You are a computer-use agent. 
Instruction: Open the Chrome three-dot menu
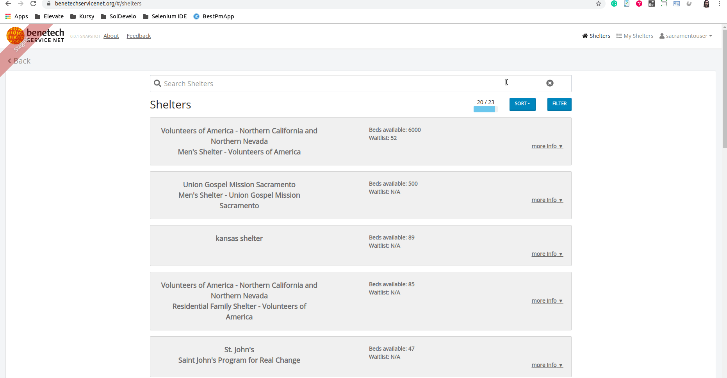pos(720,4)
